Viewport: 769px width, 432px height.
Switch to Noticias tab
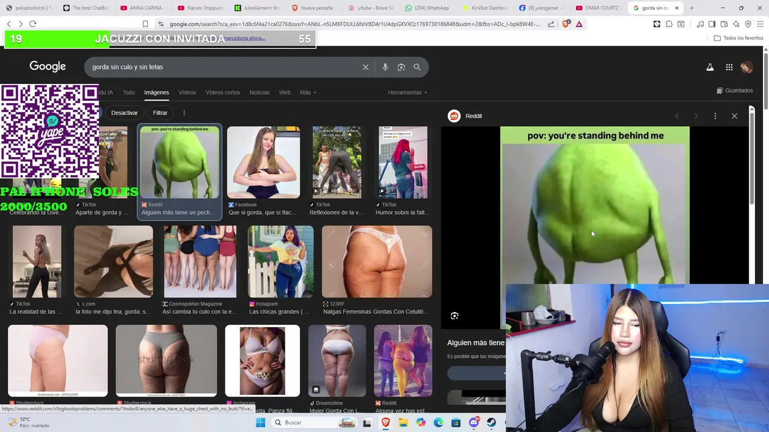(260, 92)
